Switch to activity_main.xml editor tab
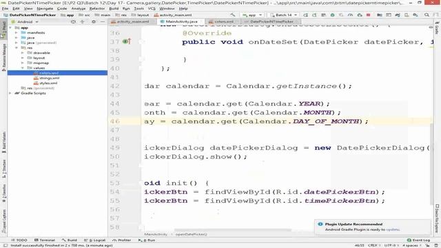Image resolution: width=441 pixels, height=248 pixels. [132, 21]
